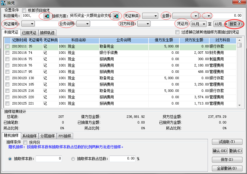The width and height of the screenshot is (247, 174).
Task: Click the voucher list scrollbar down arrow
Action: coord(239,105)
